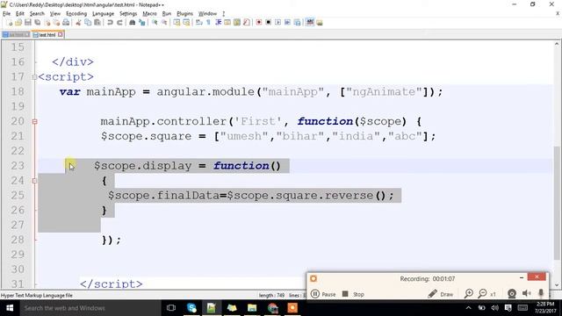
Task: Open the Settings menu
Action: click(128, 14)
